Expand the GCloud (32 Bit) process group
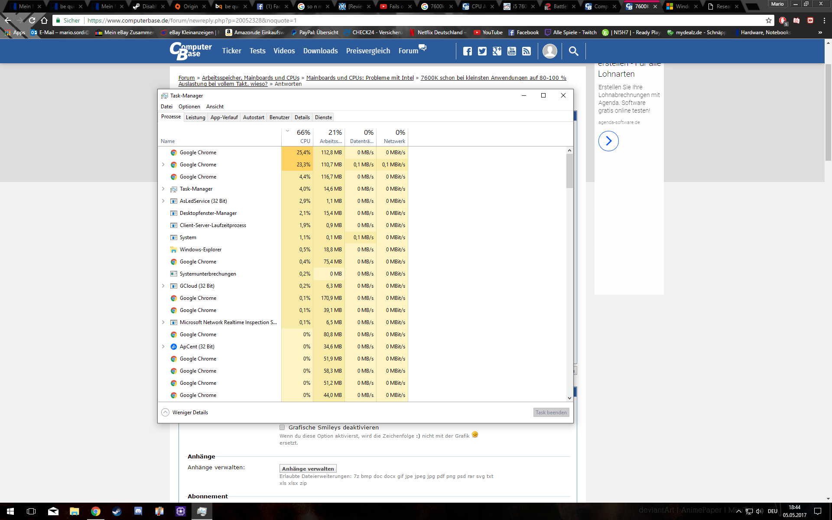The width and height of the screenshot is (832, 520). point(163,286)
